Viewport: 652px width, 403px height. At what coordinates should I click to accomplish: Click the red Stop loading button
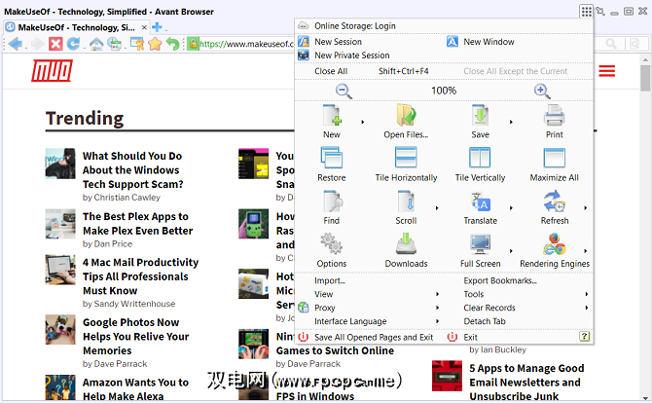pyautogui.click(x=55, y=43)
